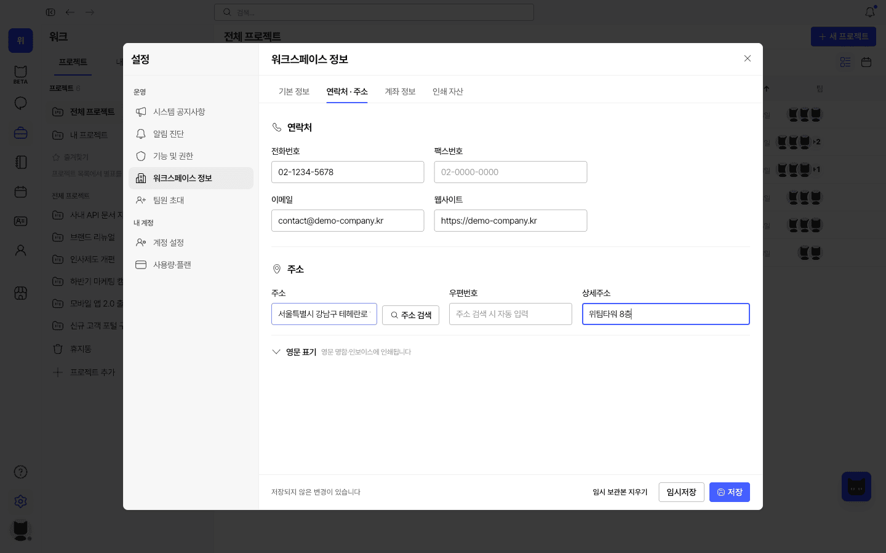
Task: Click the 우편번호 input field
Action: [x=511, y=314]
